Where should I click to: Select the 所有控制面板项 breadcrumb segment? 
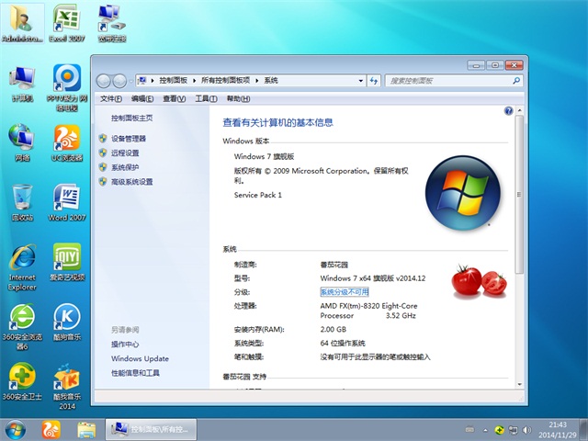225,80
